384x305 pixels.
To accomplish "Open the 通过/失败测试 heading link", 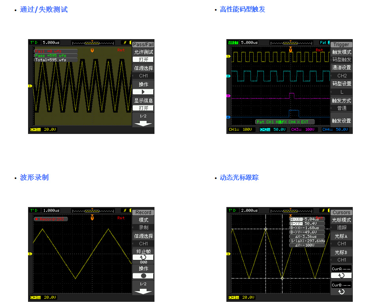I will [44, 9].
